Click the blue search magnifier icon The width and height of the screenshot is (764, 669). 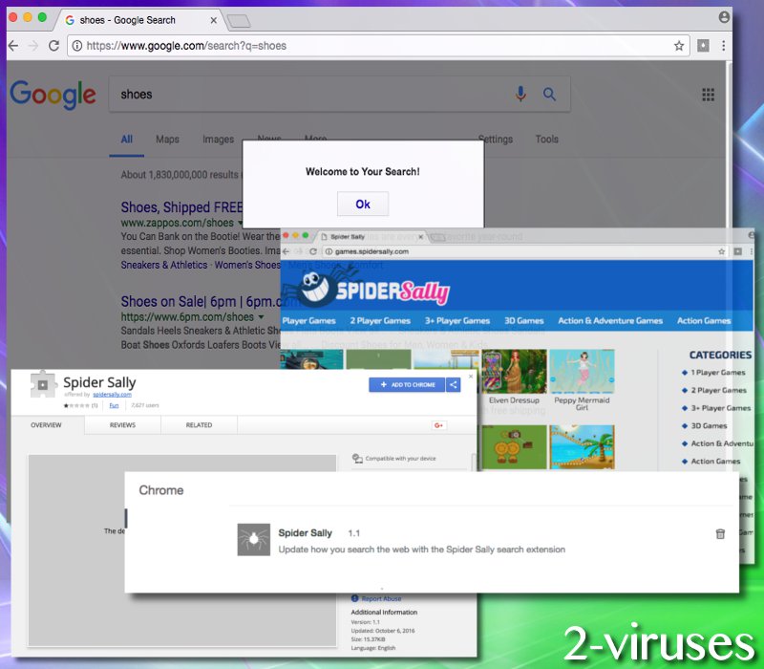pyautogui.click(x=549, y=94)
